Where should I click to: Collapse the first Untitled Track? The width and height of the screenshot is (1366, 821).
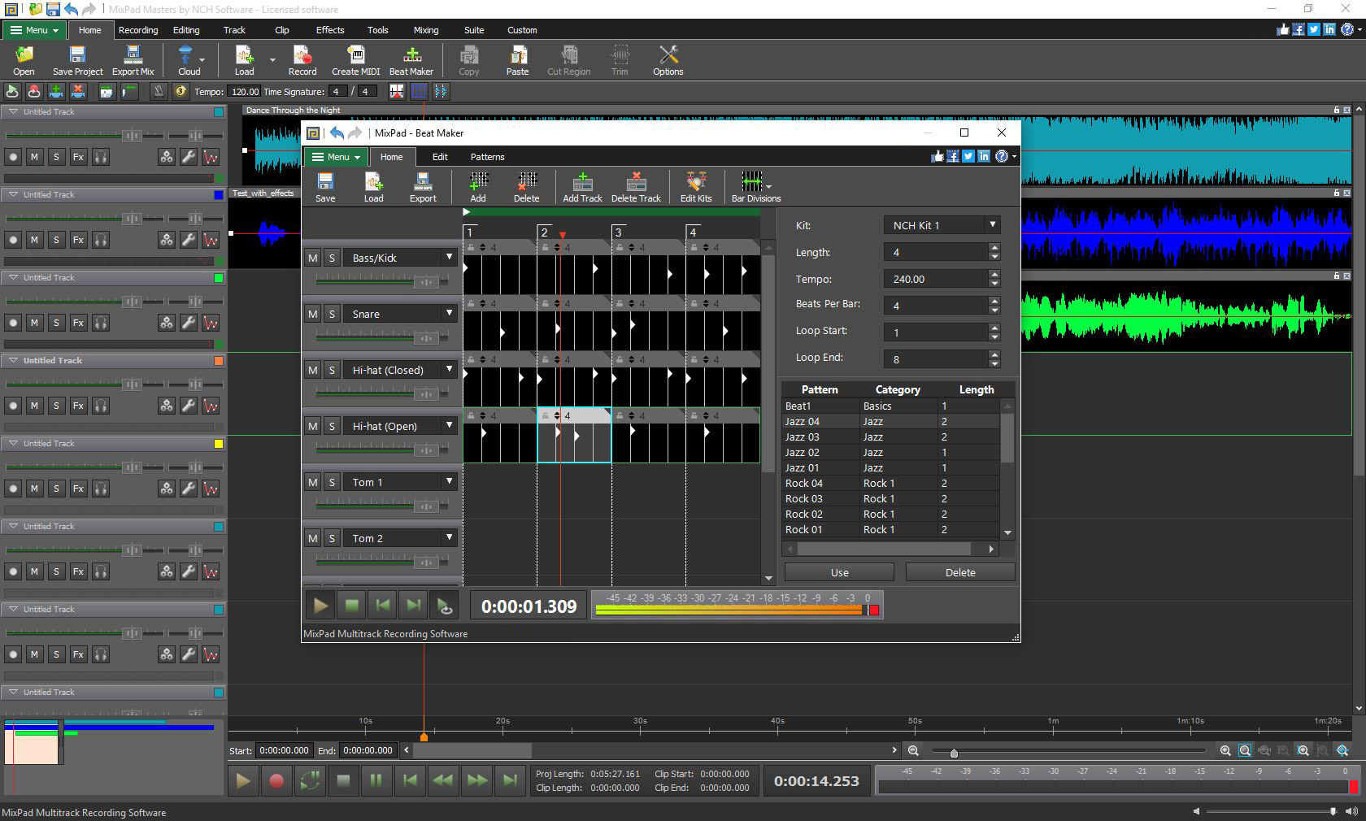11,111
